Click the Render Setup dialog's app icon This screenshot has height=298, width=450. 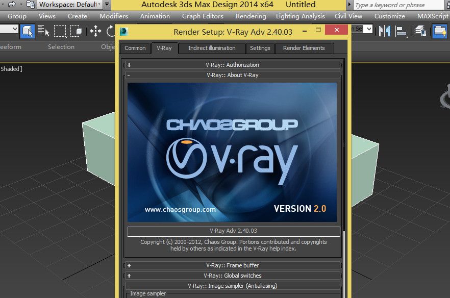pos(124,31)
